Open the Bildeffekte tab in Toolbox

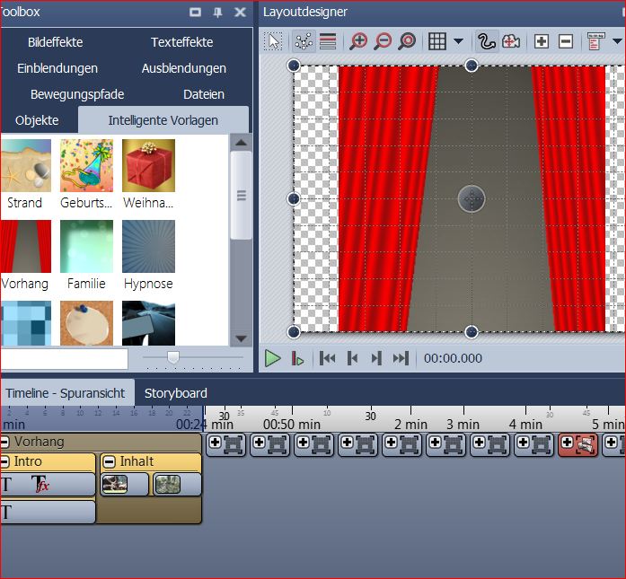[55, 42]
